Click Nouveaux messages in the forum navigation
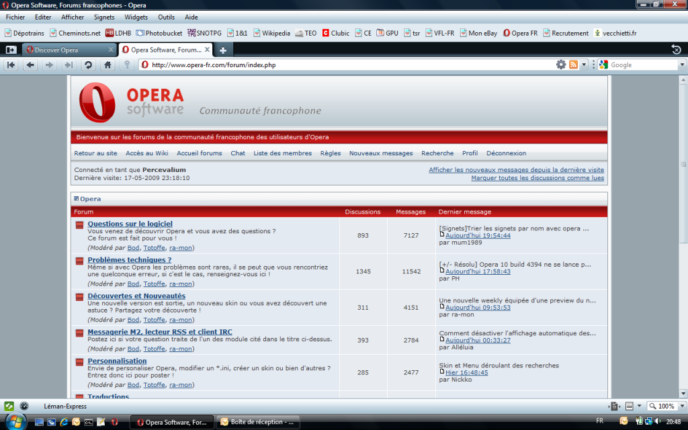This screenshot has width=688, height=430. click(x=381, y=153)
